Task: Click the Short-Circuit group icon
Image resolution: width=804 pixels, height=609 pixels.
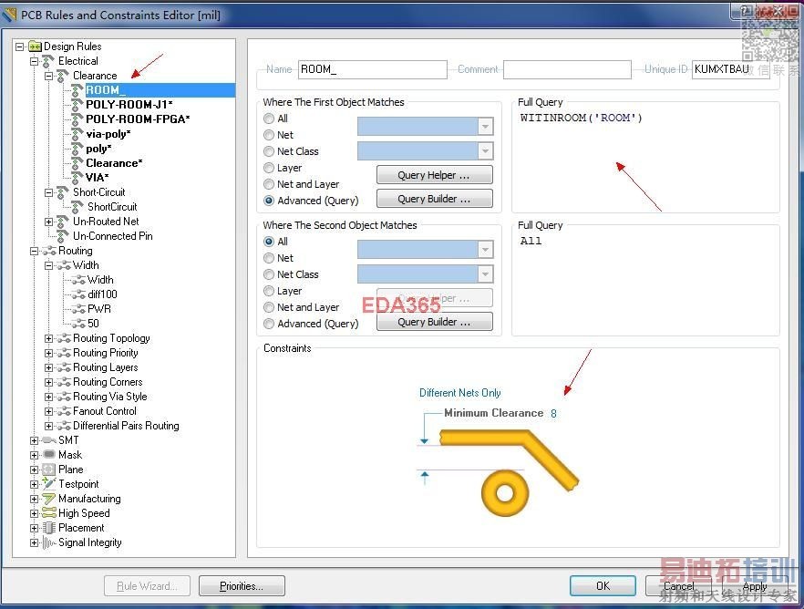Action: pyautogui.click(x=63, y=192)
